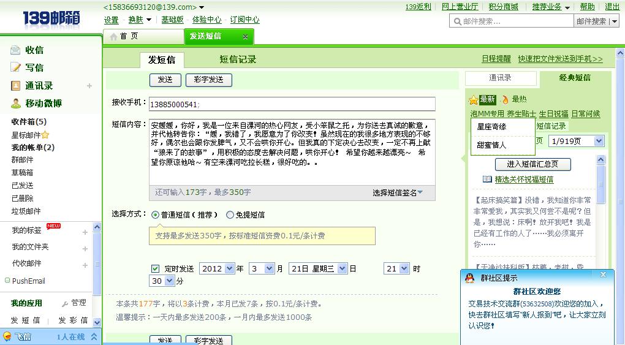Screen dimensions: 625x345
Task: Open 积分商城 link
Action: (x=504, y=7)
